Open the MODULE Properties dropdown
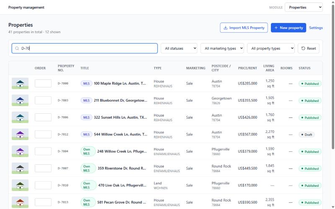The image size is (335, 209). (x=304, y=7)
